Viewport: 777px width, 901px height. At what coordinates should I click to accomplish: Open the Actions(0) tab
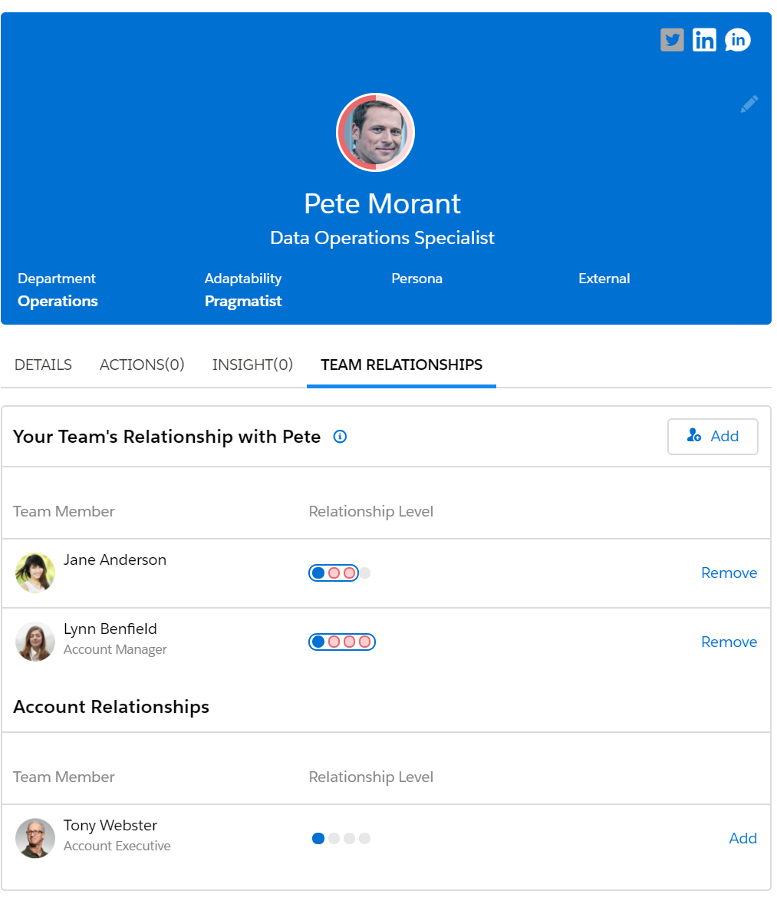click(142, 365)
